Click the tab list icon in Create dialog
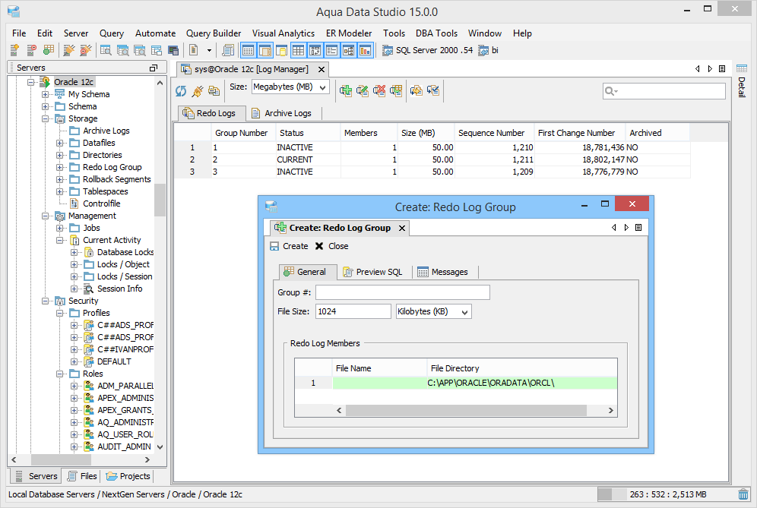This screenshot has width=757, height=508. [638, 227]
